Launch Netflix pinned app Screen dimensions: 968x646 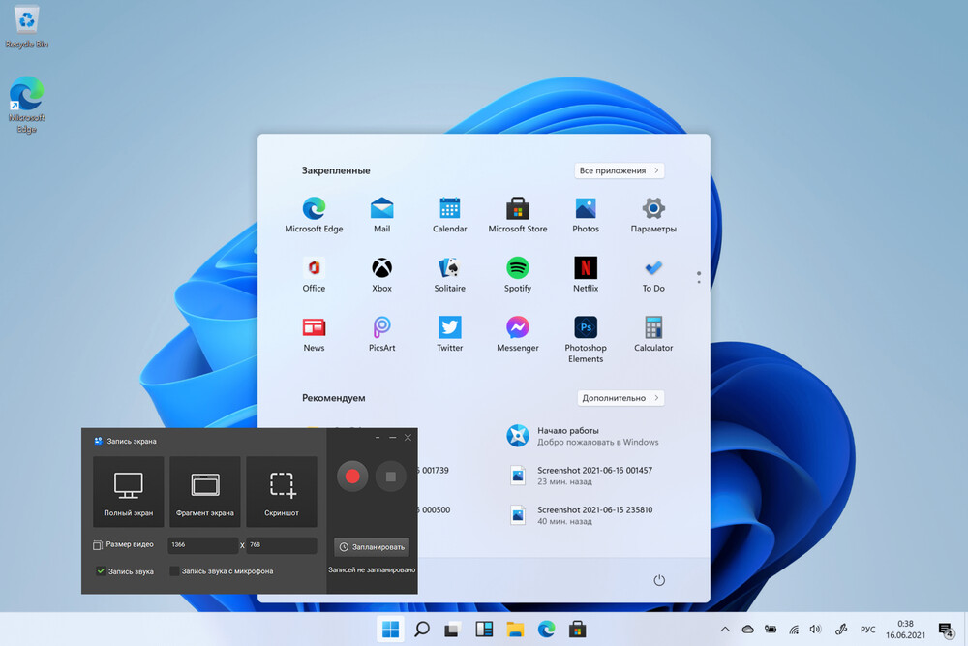(586, 273)
